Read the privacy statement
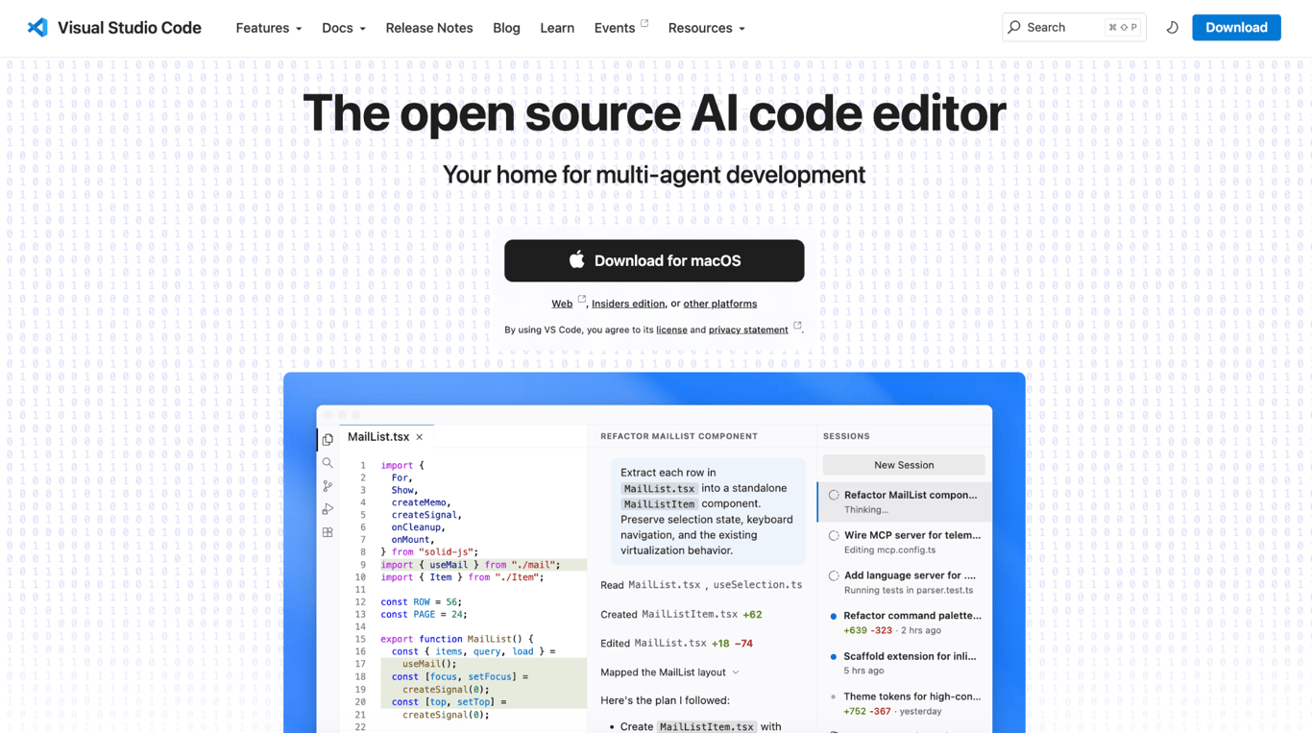 point(748,330)
